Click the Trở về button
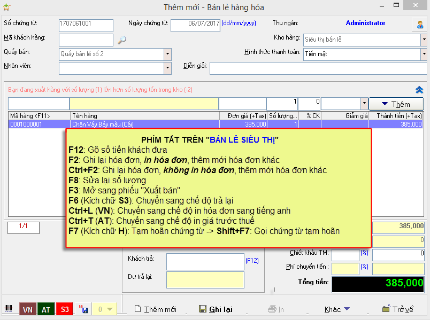 tap(398, 309)
